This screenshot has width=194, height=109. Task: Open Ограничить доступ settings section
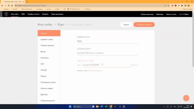pos(48,101)
